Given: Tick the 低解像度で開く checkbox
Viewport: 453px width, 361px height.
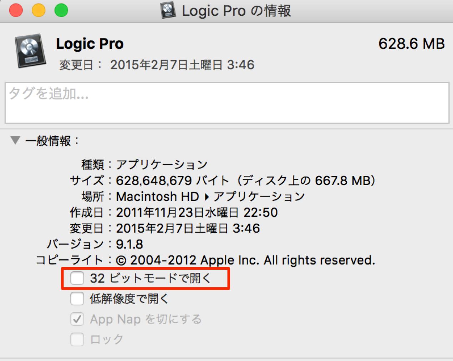Looking at the screenshot, I should (77, 299).
